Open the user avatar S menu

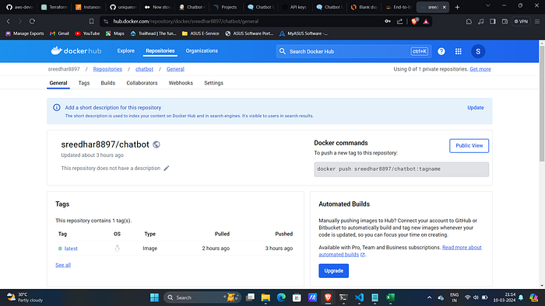[x=478, y=51]
